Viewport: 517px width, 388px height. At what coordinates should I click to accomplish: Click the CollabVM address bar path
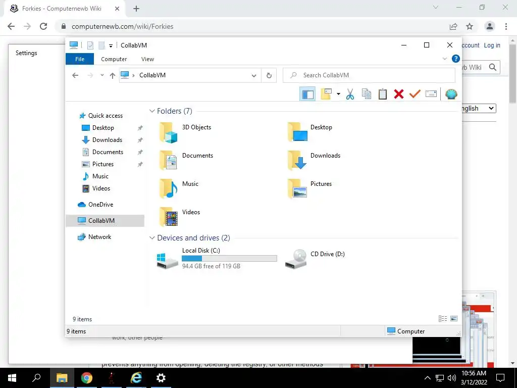coord(152,75)
